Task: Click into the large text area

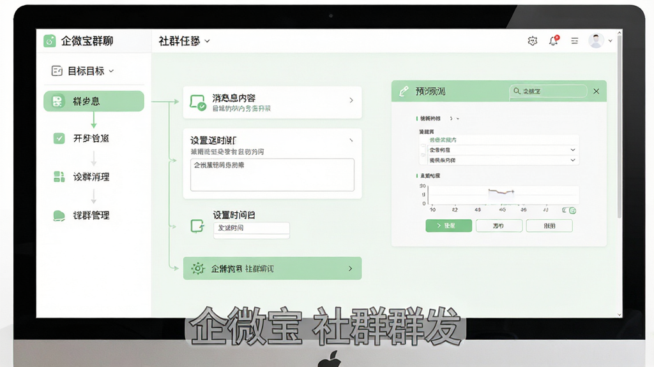Action: 272,175
